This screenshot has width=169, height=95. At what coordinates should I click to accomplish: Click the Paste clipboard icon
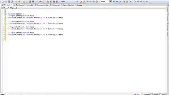pyautogui.click(x=30, y=2)
